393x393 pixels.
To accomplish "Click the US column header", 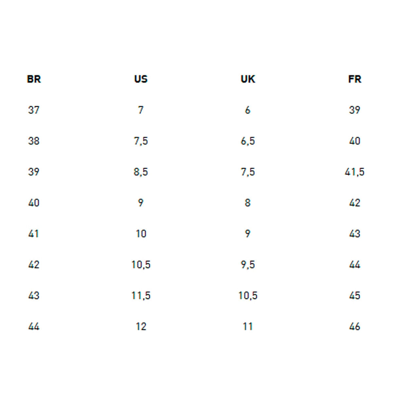I will click(x=141, y=79).
